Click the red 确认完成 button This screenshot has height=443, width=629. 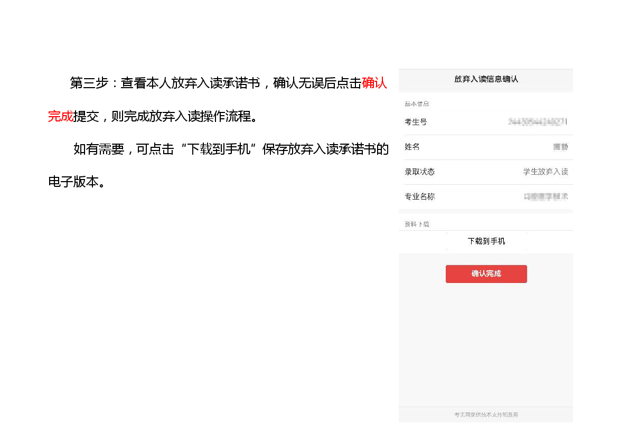pyautogui.click(x=486, y=274)
